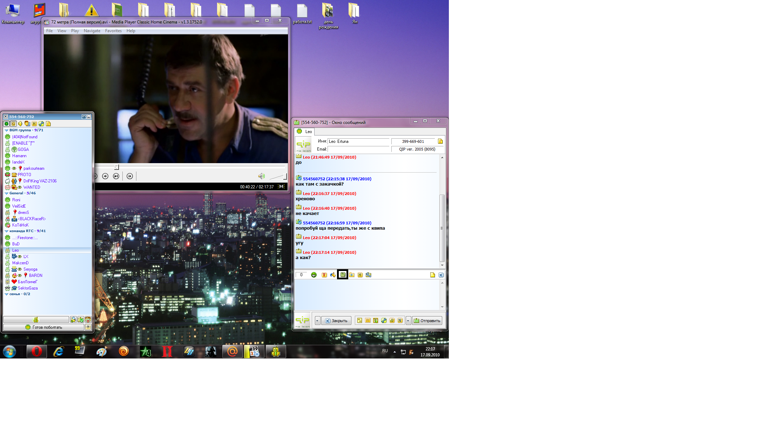Image resolution: width=768 pixels, height=432 pixels.
Task: Toggle contact list sound speaker icon
Action: pos(20,124)
